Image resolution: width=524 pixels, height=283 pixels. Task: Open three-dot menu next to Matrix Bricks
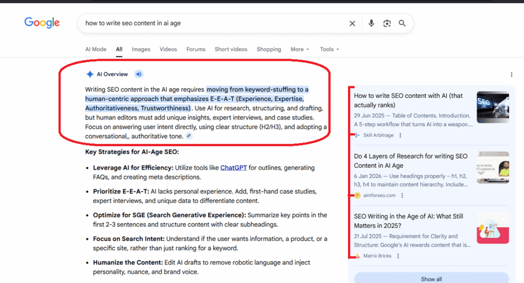[x=398, y=256]
